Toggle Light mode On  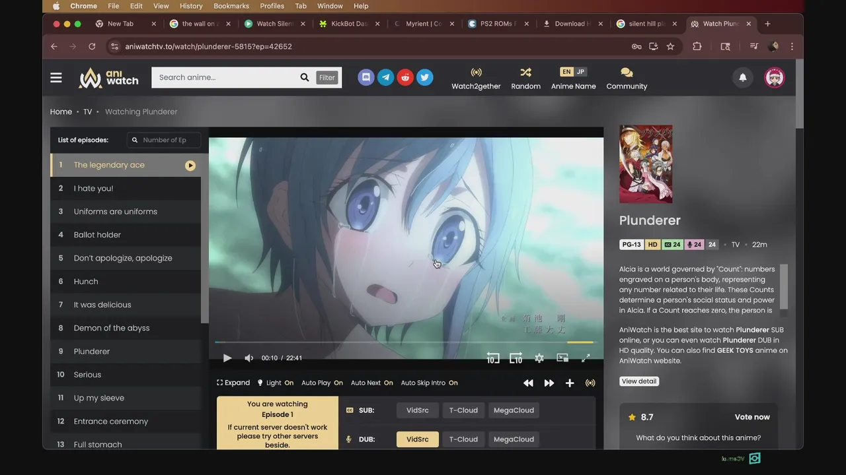pyautogui.click(x=275, y=383)
